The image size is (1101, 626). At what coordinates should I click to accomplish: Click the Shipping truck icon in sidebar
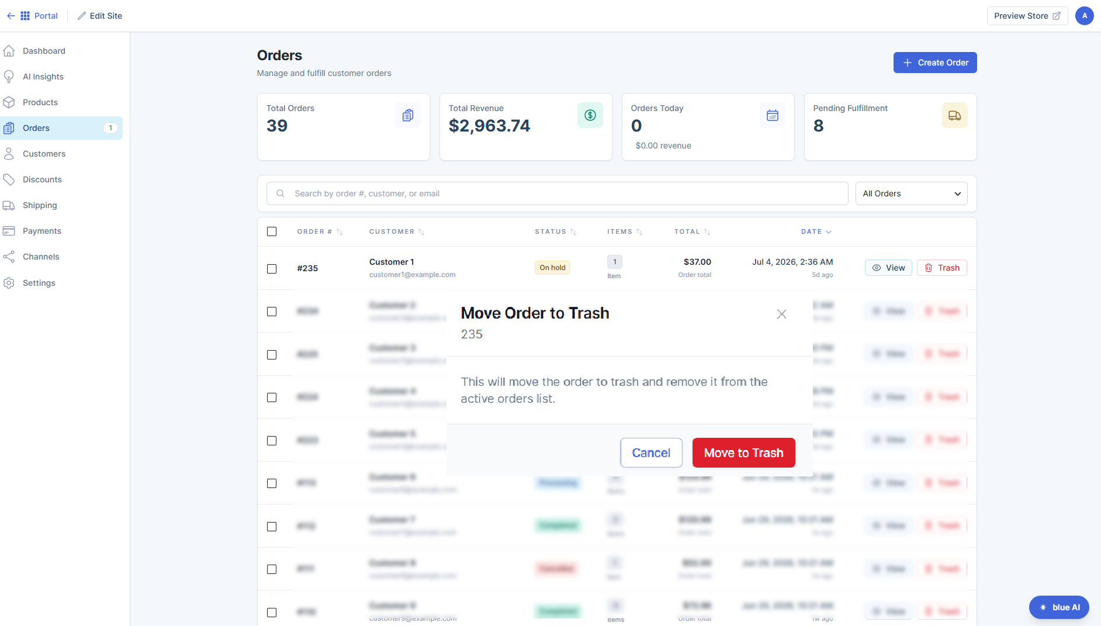click(9, 205)
